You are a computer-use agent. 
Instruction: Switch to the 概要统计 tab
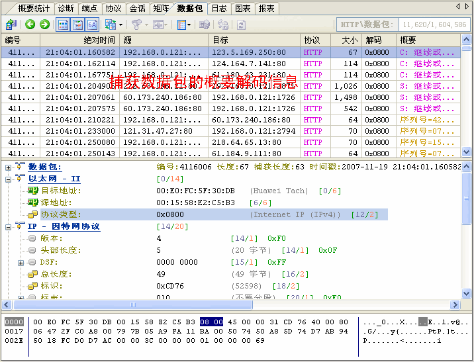34,9
